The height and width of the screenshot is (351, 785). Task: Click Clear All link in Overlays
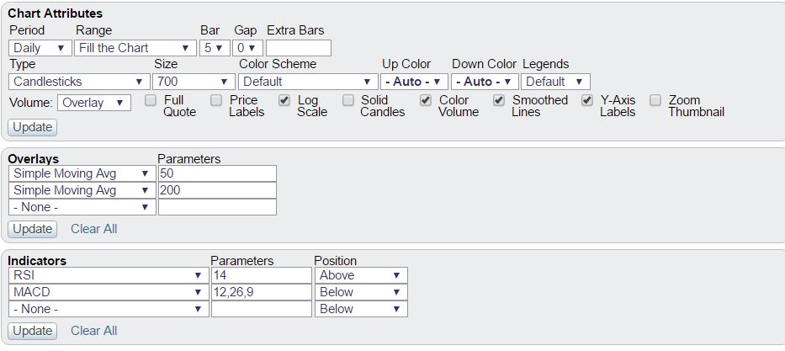click(93, 229)
